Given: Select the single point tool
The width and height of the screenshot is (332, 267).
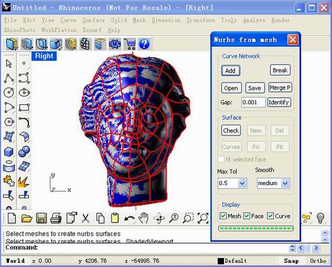Looking at the screenshot, I should tap(24, 63).
